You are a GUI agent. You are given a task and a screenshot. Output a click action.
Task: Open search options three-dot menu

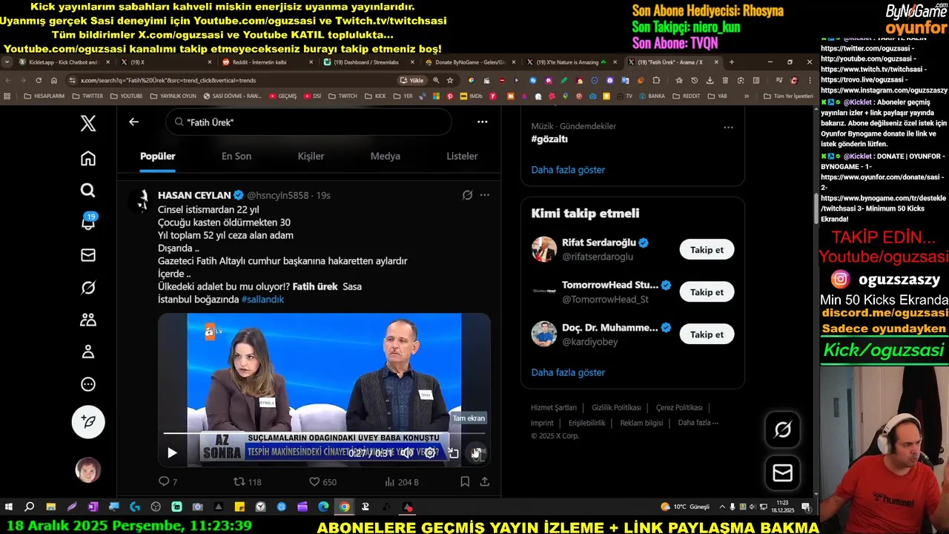482,122
